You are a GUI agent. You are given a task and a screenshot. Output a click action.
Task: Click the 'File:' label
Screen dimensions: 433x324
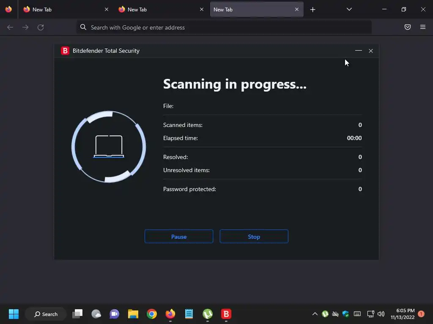[x=168, y=106]
